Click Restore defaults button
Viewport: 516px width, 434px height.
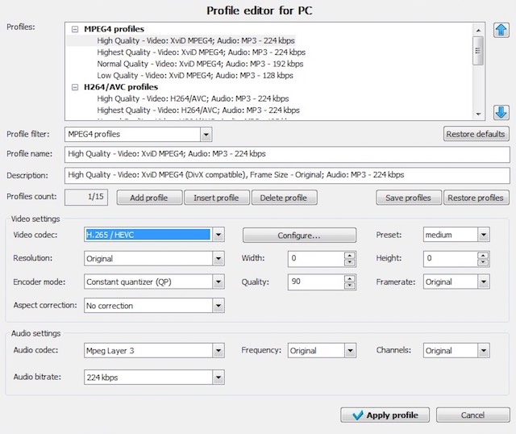click(476, 134)
